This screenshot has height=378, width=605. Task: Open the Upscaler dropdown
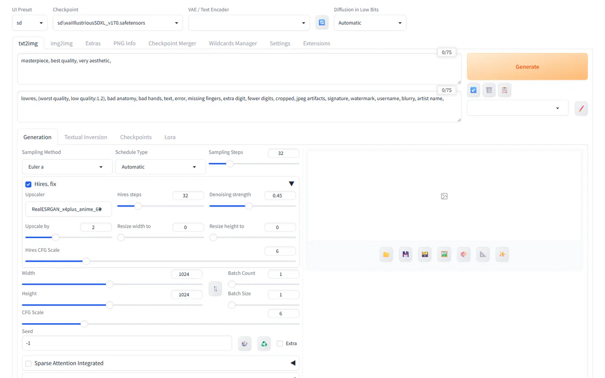pyautogui.click(x=69, y=209)
